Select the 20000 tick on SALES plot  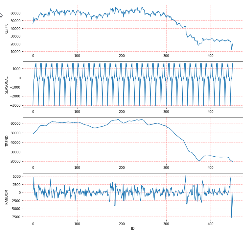click(15, 44)
